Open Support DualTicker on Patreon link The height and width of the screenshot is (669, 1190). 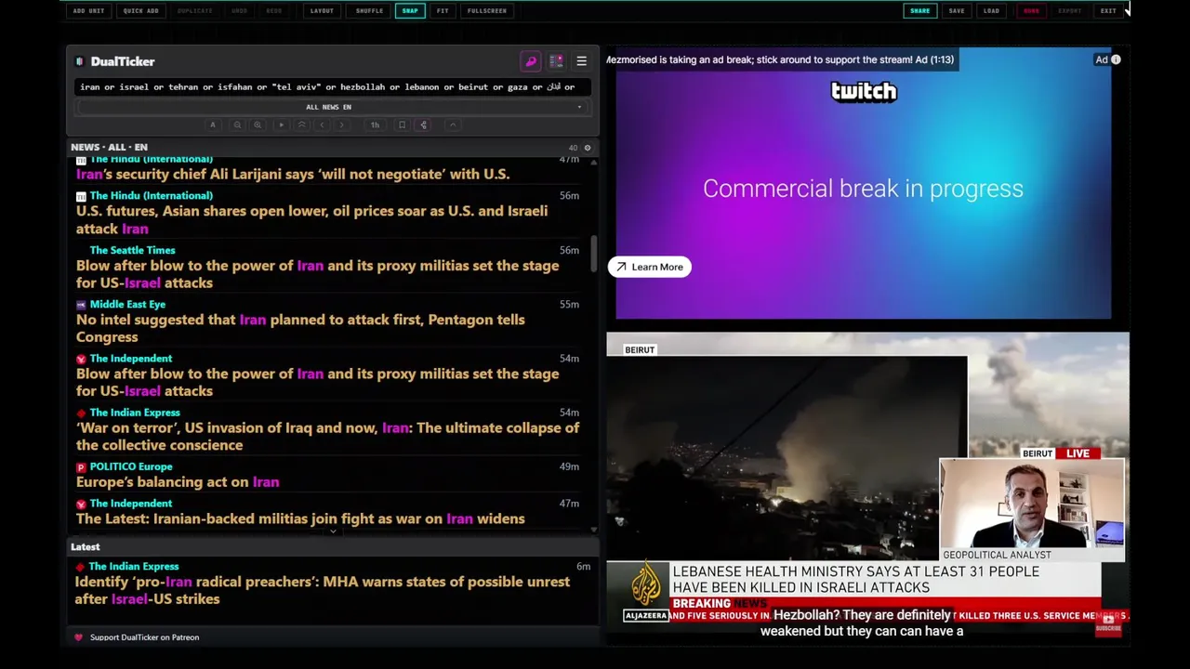coord(144,637)
